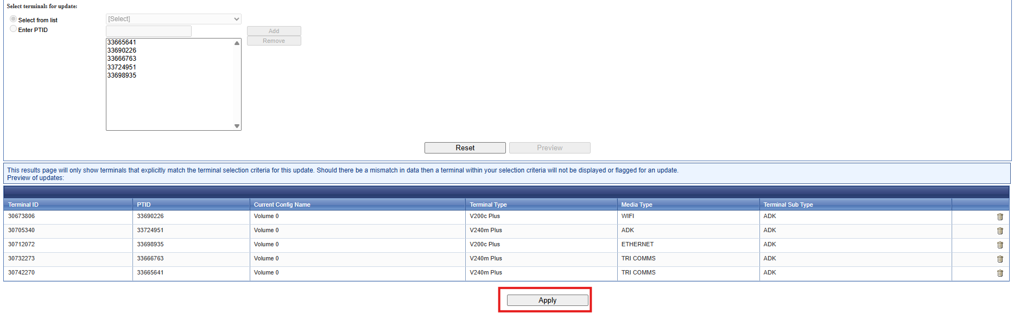
Task: Select PTID 33665641 in the listbox
Action: [x=122, y=42]
